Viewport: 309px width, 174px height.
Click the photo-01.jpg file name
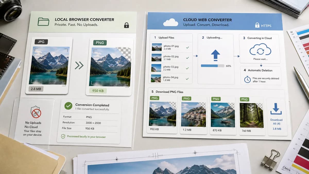coord(171,46)
